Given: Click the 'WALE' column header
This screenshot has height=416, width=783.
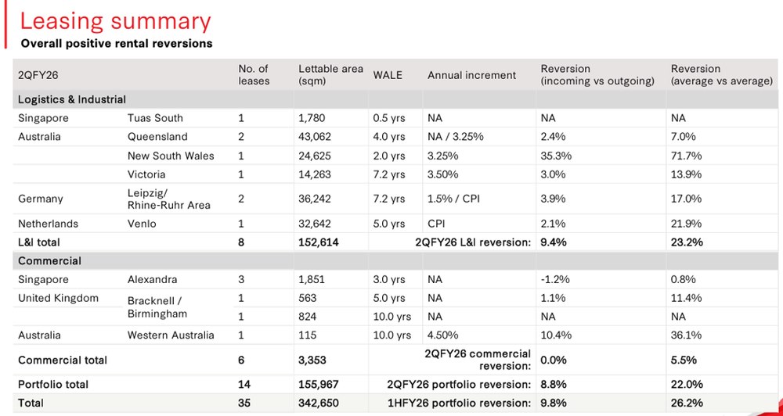Looking at the screenshot, I should (387, 75).
